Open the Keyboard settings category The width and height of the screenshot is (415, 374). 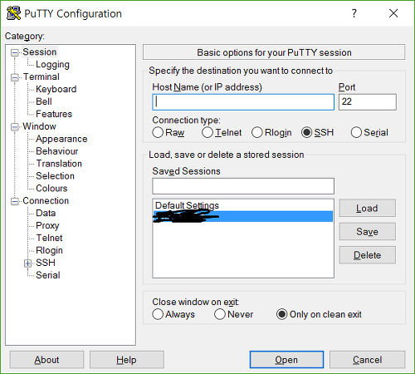(56, 89)
